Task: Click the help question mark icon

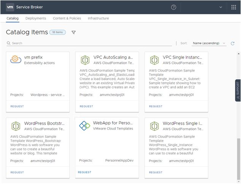Action: click(174, 7)
